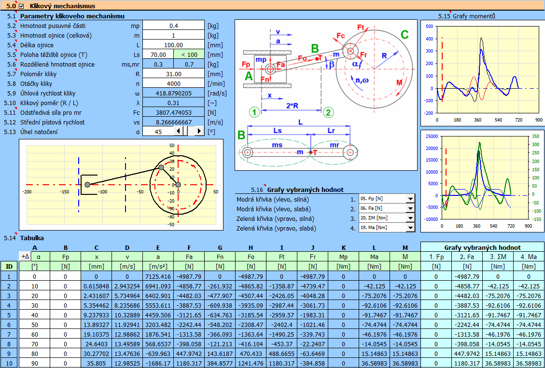
Task: Click the crank position plot chart
Action: [121, 185]
